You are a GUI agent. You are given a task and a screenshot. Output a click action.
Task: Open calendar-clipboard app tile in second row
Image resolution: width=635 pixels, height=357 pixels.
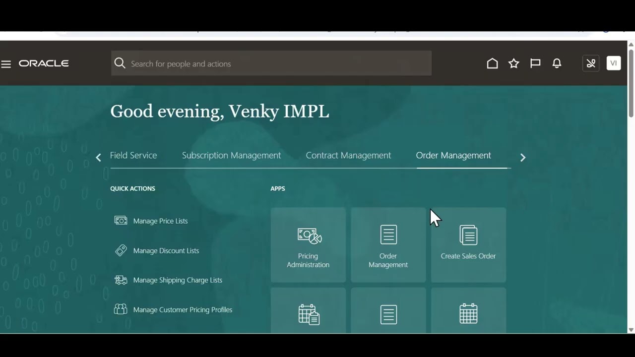[308, 311]
